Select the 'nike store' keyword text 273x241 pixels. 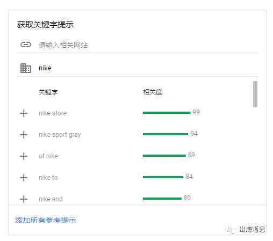point(53,113)
